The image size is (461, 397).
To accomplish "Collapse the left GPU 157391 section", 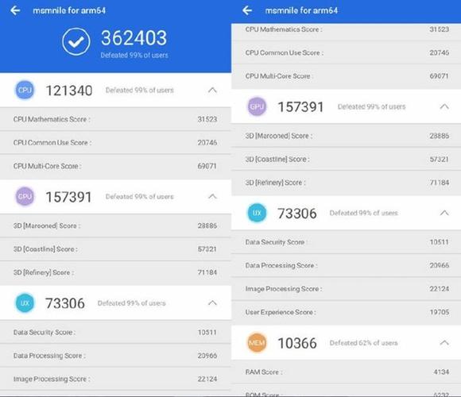I will [212, 196].
